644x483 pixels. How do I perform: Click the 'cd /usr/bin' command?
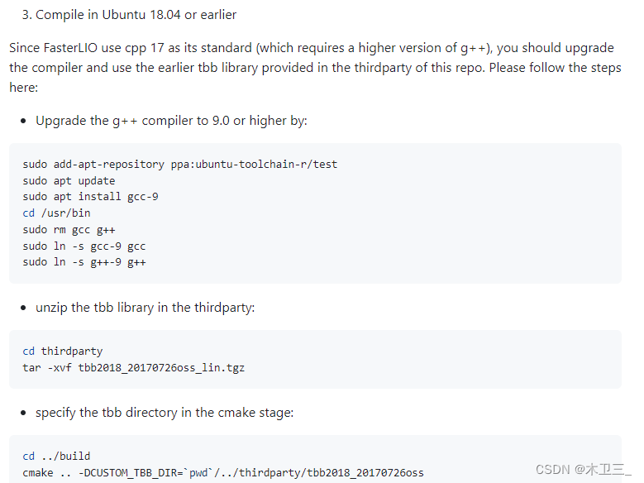coord(57,213)
